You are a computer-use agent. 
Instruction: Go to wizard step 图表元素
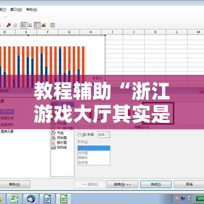click(x=7, y=131)
